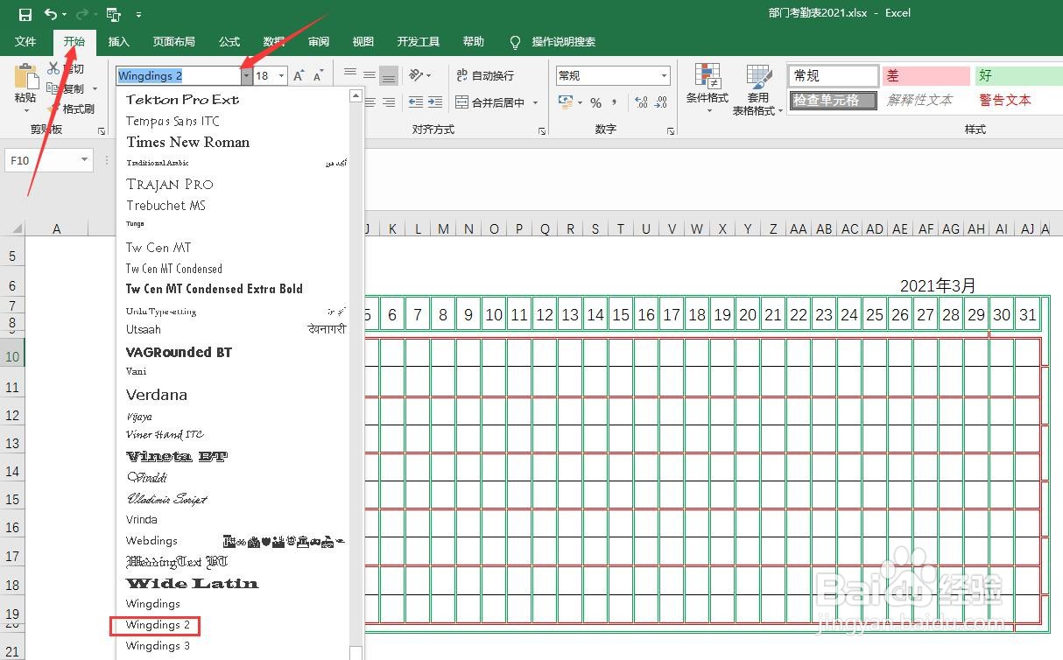Click the right horizontal align icon
1063x660 pixels.
(x=389, y=102)
